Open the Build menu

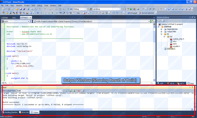[x=33, y=5]
